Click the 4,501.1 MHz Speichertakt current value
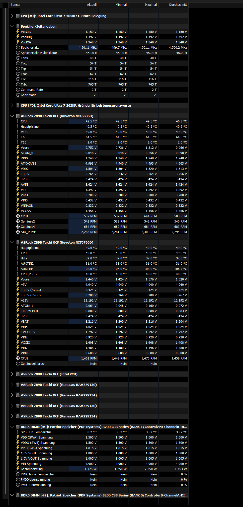Screen dimensions: 243x507 point(88,47)
